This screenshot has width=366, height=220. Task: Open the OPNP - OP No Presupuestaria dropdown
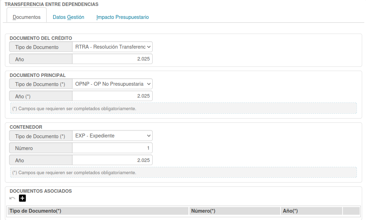[x=112, y=84]
